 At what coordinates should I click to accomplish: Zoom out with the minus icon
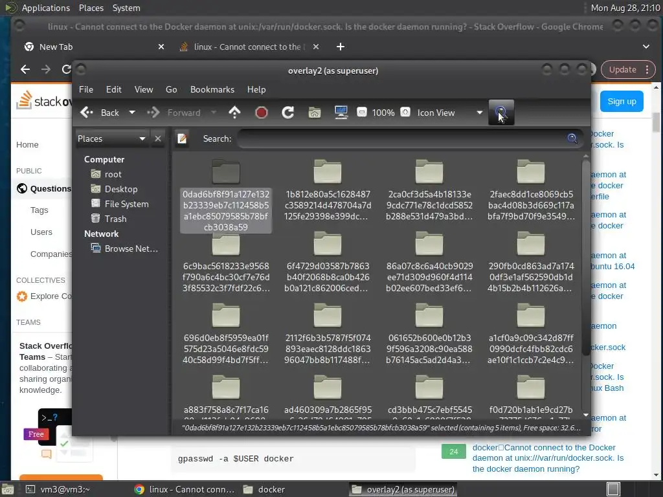[x=361, y=113]
